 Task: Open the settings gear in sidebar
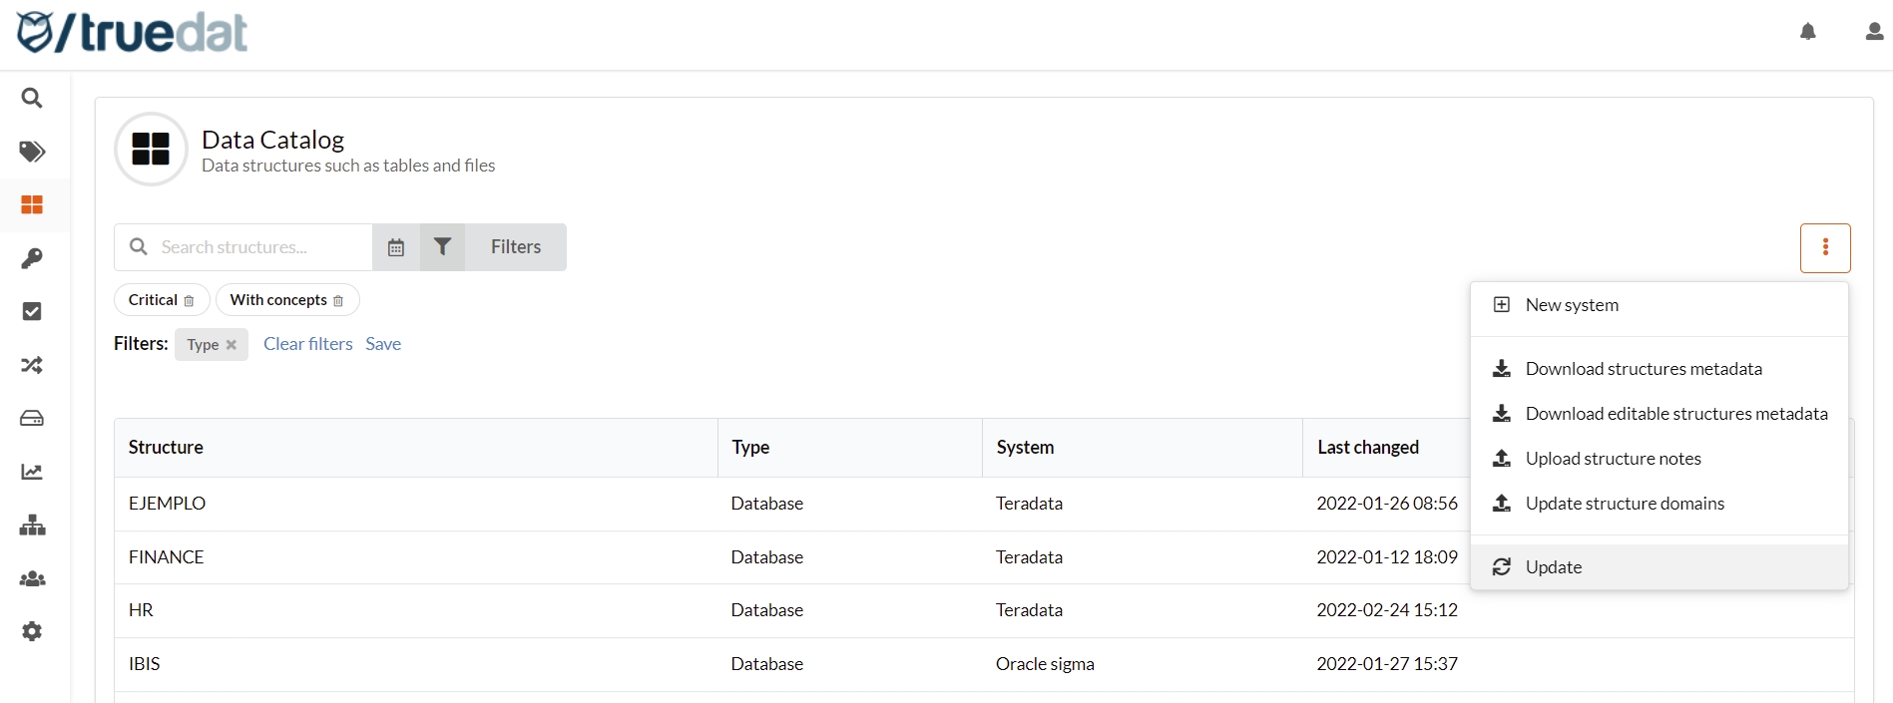[x=32, y=632]
